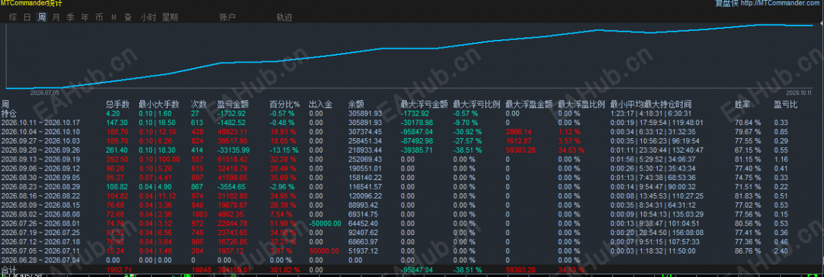Click the 最大浮盈比例 column header

(581, 104)
